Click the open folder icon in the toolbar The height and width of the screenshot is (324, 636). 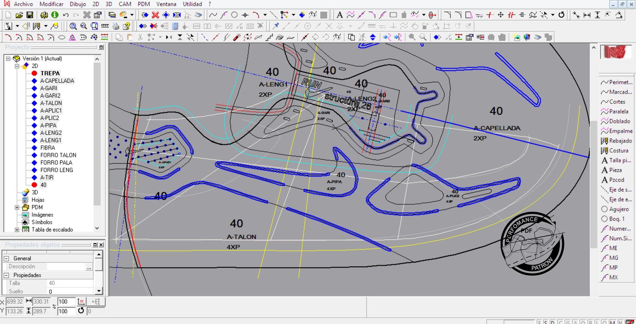[19, 15]
